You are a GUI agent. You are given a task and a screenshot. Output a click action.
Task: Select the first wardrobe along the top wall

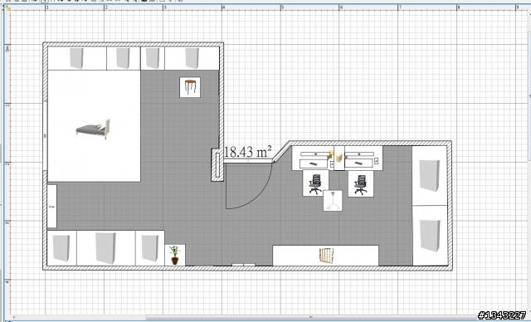77,58
